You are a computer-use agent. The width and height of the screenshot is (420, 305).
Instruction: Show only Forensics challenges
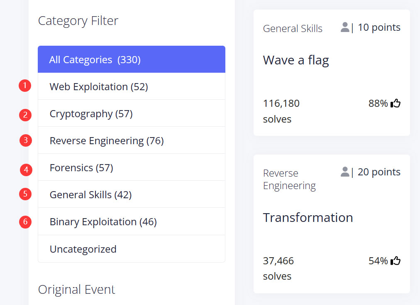pyautogui.click(x=81, y=167)
